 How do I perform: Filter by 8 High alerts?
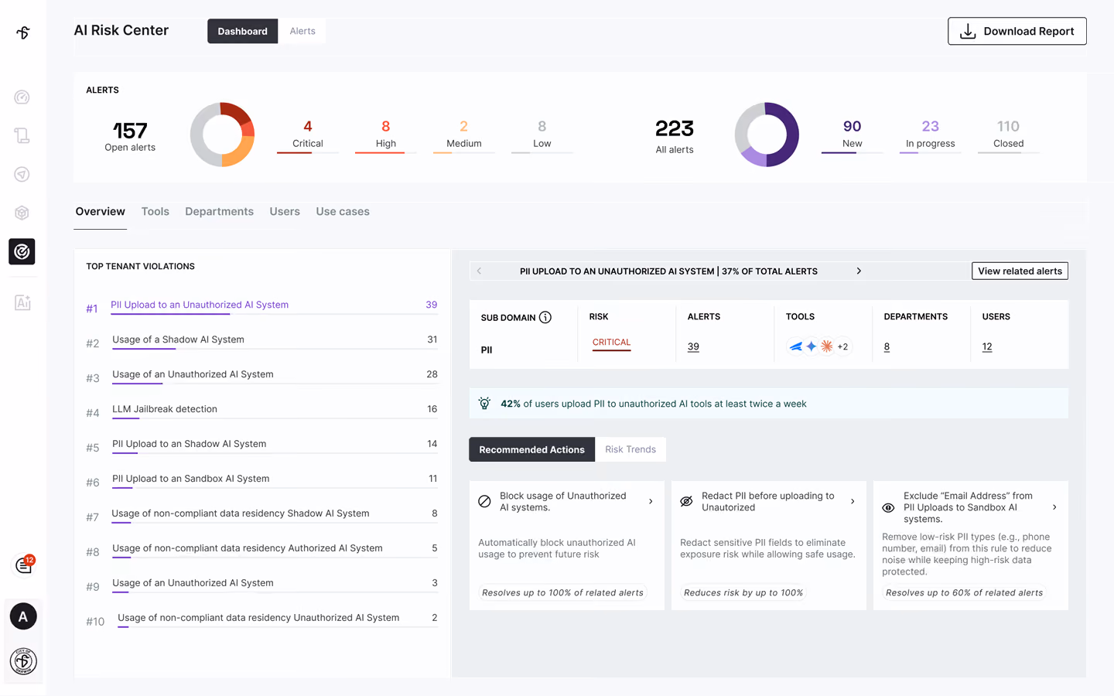tap(385, 135)
